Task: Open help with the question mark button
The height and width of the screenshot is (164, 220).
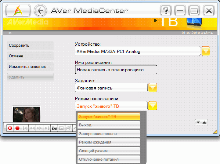Action: (x=166, y=11)
